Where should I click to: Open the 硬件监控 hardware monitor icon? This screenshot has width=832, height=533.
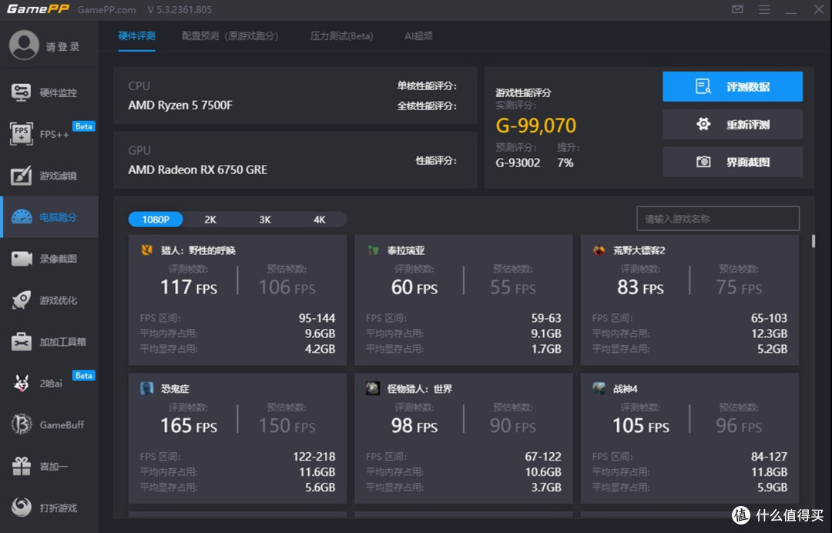coord(22,92)
